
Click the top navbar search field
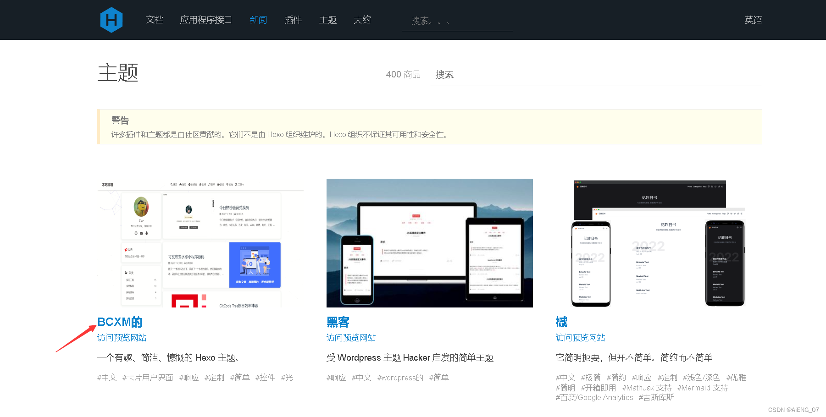pyautogui.click(x=457, y=21)
